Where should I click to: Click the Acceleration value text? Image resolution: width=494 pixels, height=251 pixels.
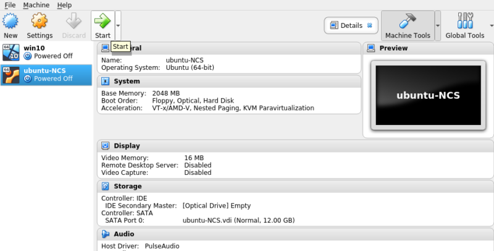[x=233, y=108]
